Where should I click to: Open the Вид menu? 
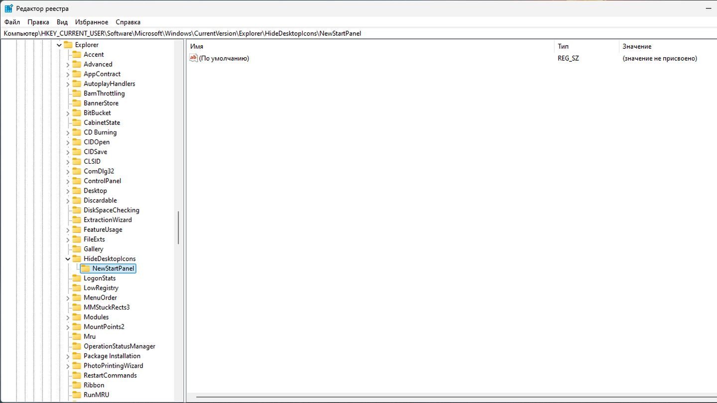(62, 22)
